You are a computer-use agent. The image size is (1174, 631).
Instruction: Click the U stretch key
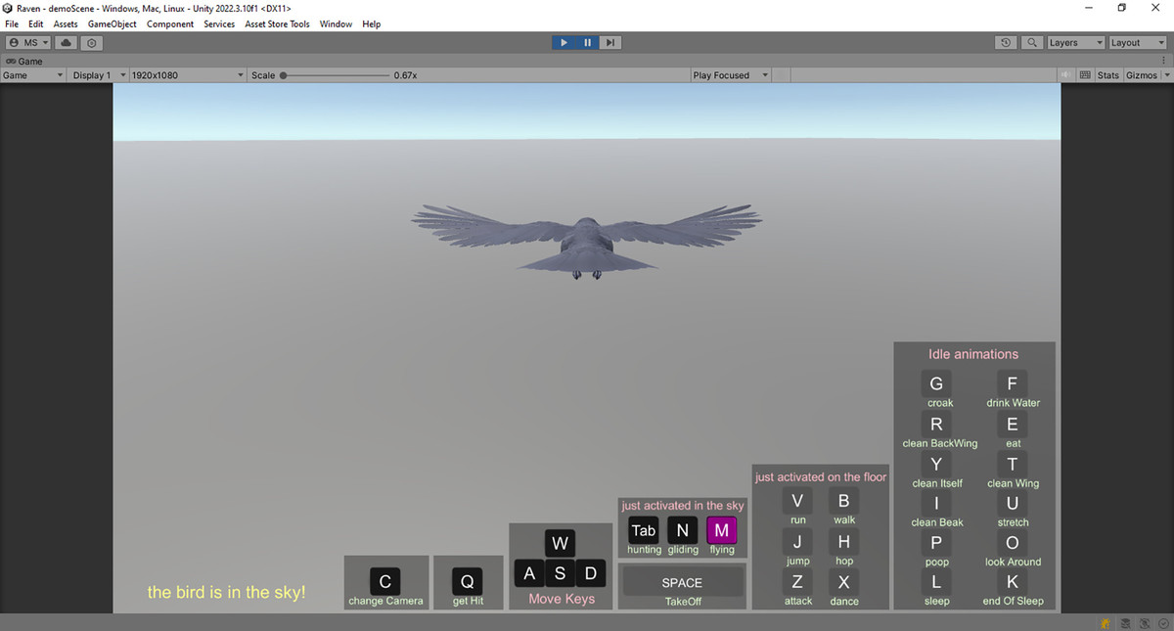(1013, 504)
